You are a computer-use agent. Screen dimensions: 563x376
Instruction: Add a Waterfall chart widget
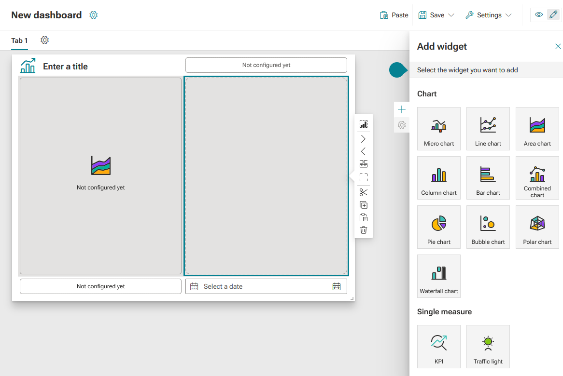[439, 276]
